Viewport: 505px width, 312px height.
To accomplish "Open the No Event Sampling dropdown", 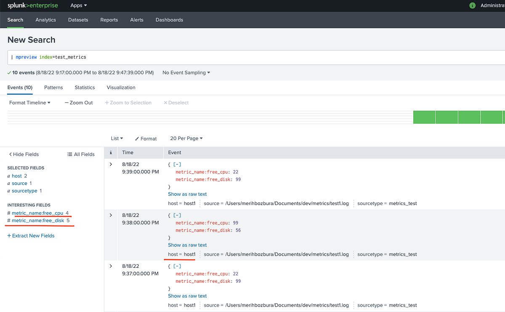I will coord(186,72).
